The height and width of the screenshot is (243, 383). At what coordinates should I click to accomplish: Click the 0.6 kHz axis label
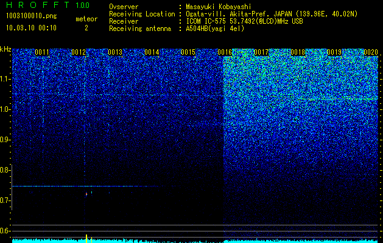coord(5,231)
